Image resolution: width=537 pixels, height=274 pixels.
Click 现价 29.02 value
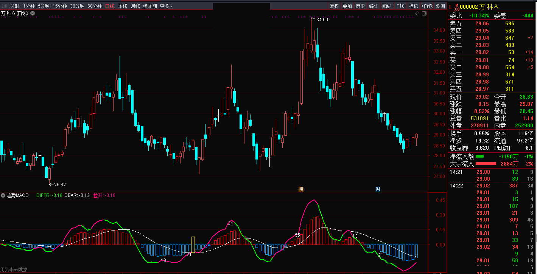click(x=482, y=97)
